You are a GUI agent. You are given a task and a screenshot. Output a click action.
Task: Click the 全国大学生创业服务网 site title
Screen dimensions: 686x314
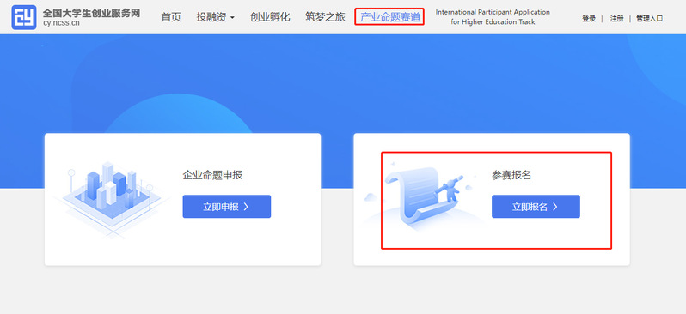[91, 13]
